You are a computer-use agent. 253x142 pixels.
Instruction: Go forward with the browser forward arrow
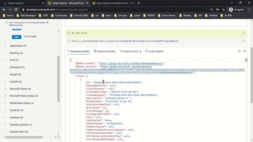[x=10, y=9]
